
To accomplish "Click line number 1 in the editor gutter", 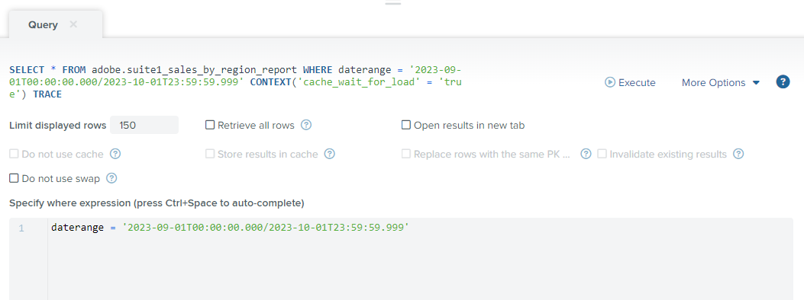I will (21, 228).
